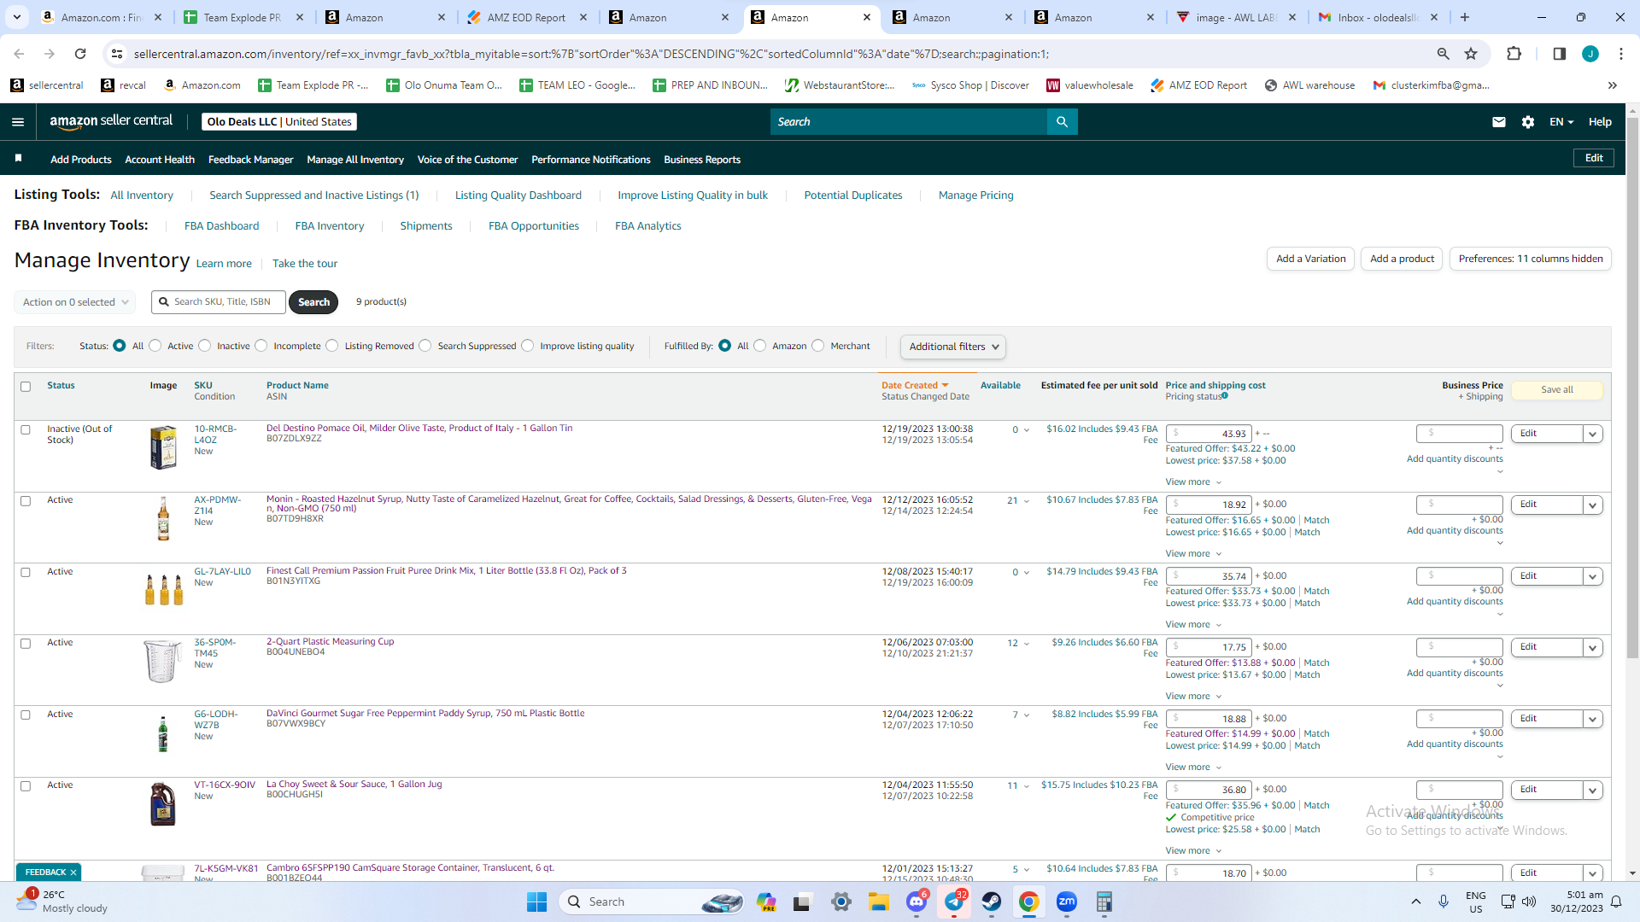Open the EN language dropdown
Viewport: 1640px width, 922px height.
[x=1561, y=122]
